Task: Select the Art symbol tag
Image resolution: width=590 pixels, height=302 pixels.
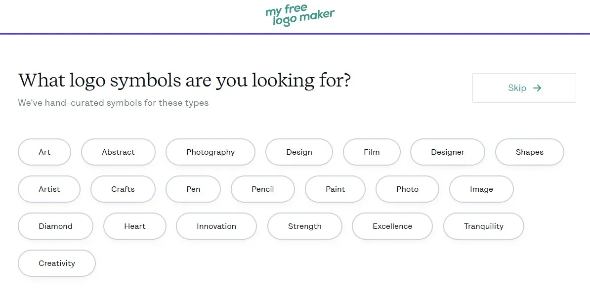Action: 44,152
